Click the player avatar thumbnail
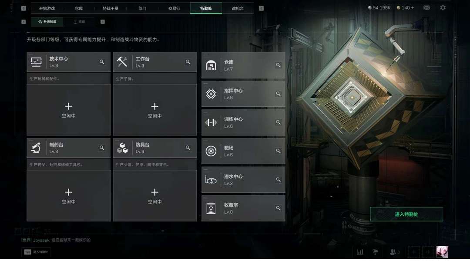Viewport: 470px width, 264px height. coord(442,252)
